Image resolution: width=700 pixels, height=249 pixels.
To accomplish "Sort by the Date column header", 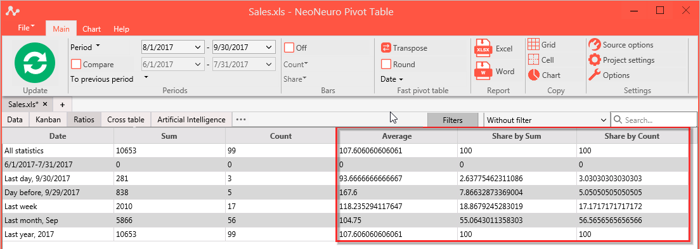I will tap(58, 136).
